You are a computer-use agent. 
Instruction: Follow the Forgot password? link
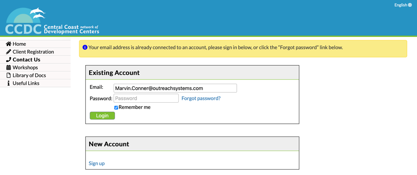[201, 98]
